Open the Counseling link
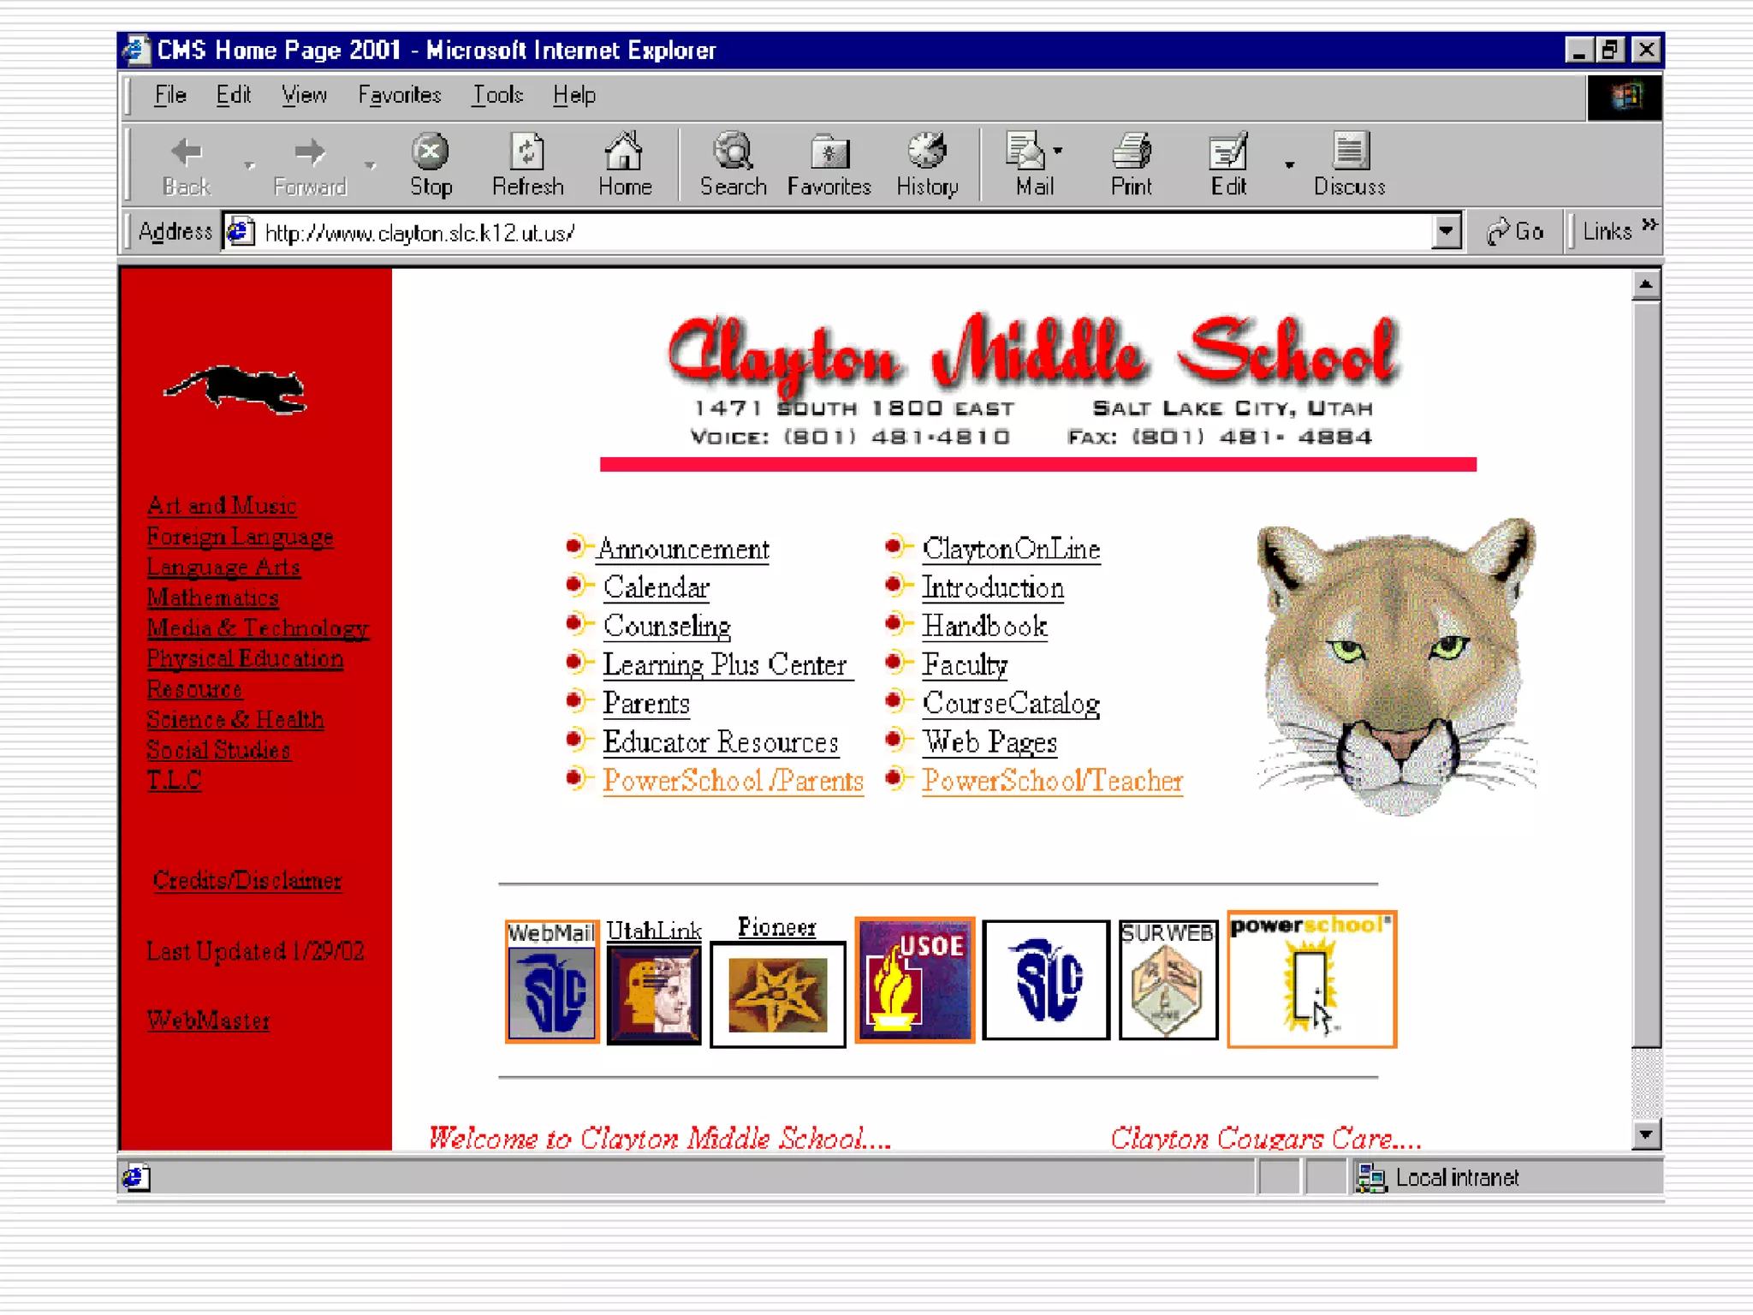1753x1315 pixels. [x=666, y=626]
